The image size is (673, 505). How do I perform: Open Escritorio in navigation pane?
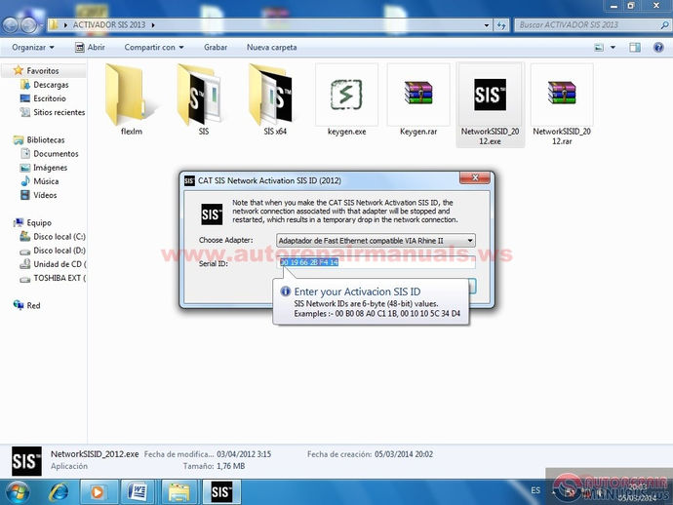click(x=50, y=98)
